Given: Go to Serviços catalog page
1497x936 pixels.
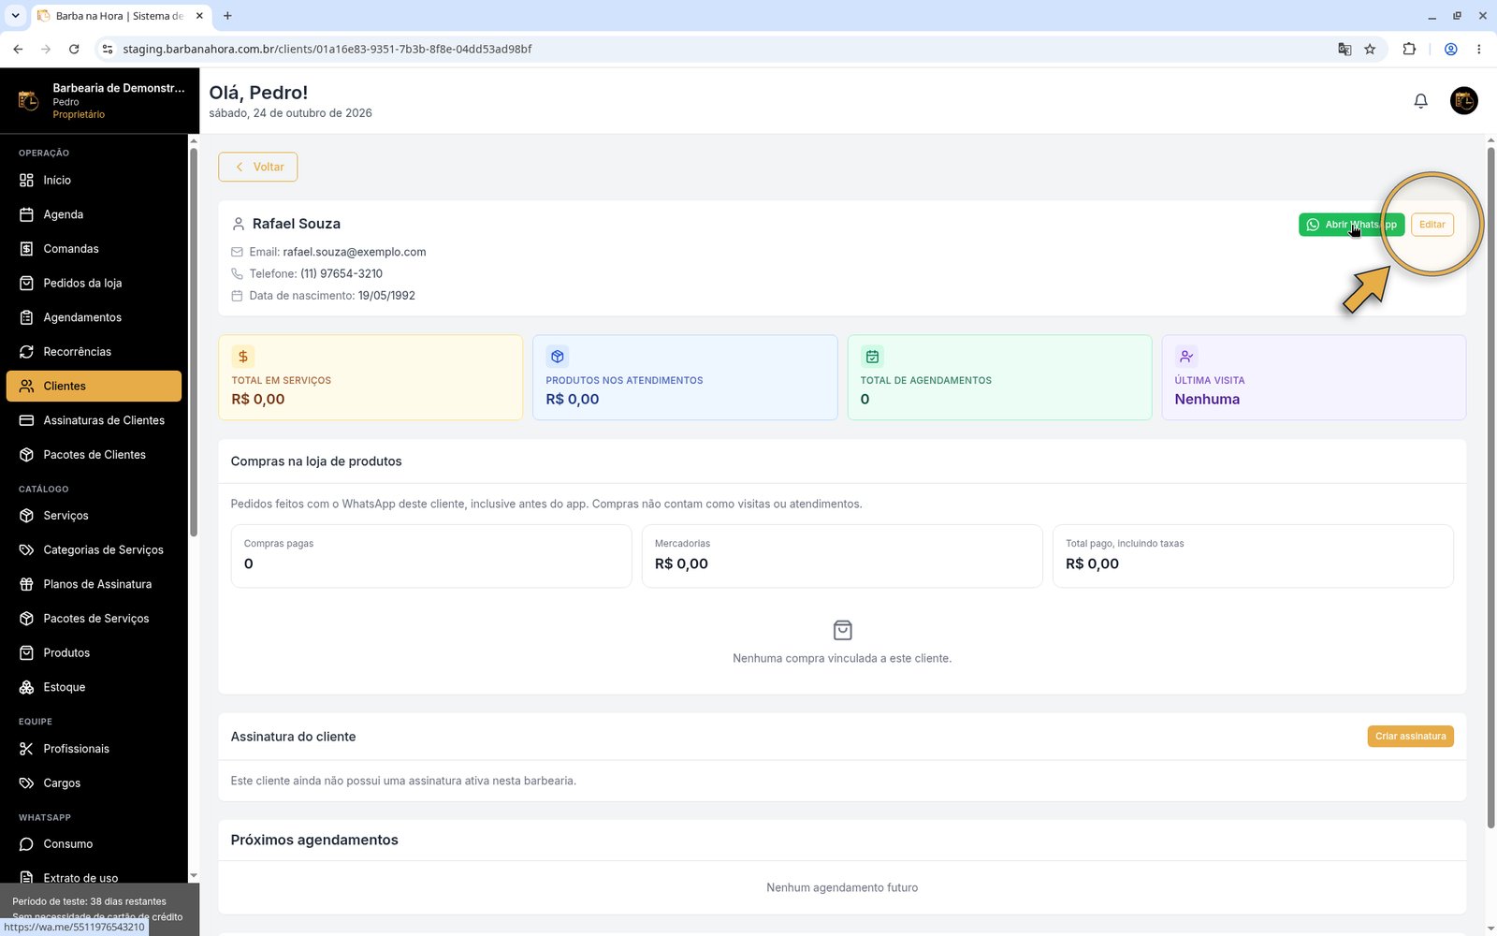Looking at the screenshot, I should (x=94, y=516).
